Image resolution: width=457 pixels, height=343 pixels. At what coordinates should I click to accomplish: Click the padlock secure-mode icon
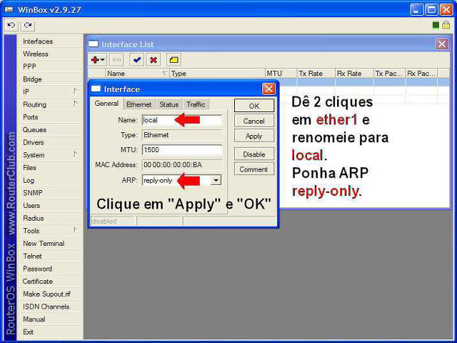pyautogui.click(x=446, y=25)
